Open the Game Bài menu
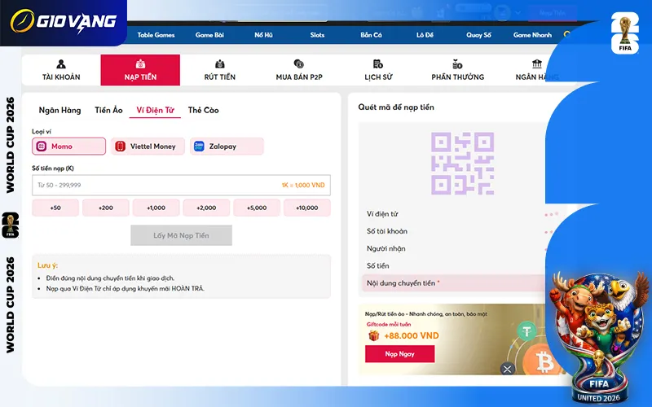The width and height of the screenshot is (652, 407). 209,35
